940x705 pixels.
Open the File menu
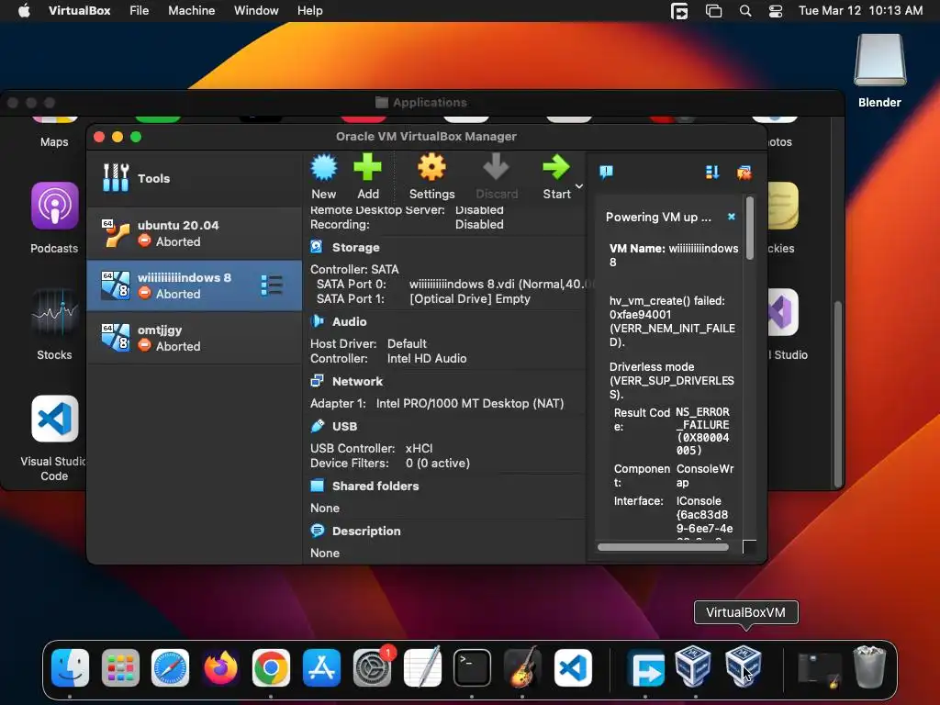tap(140, 10)
